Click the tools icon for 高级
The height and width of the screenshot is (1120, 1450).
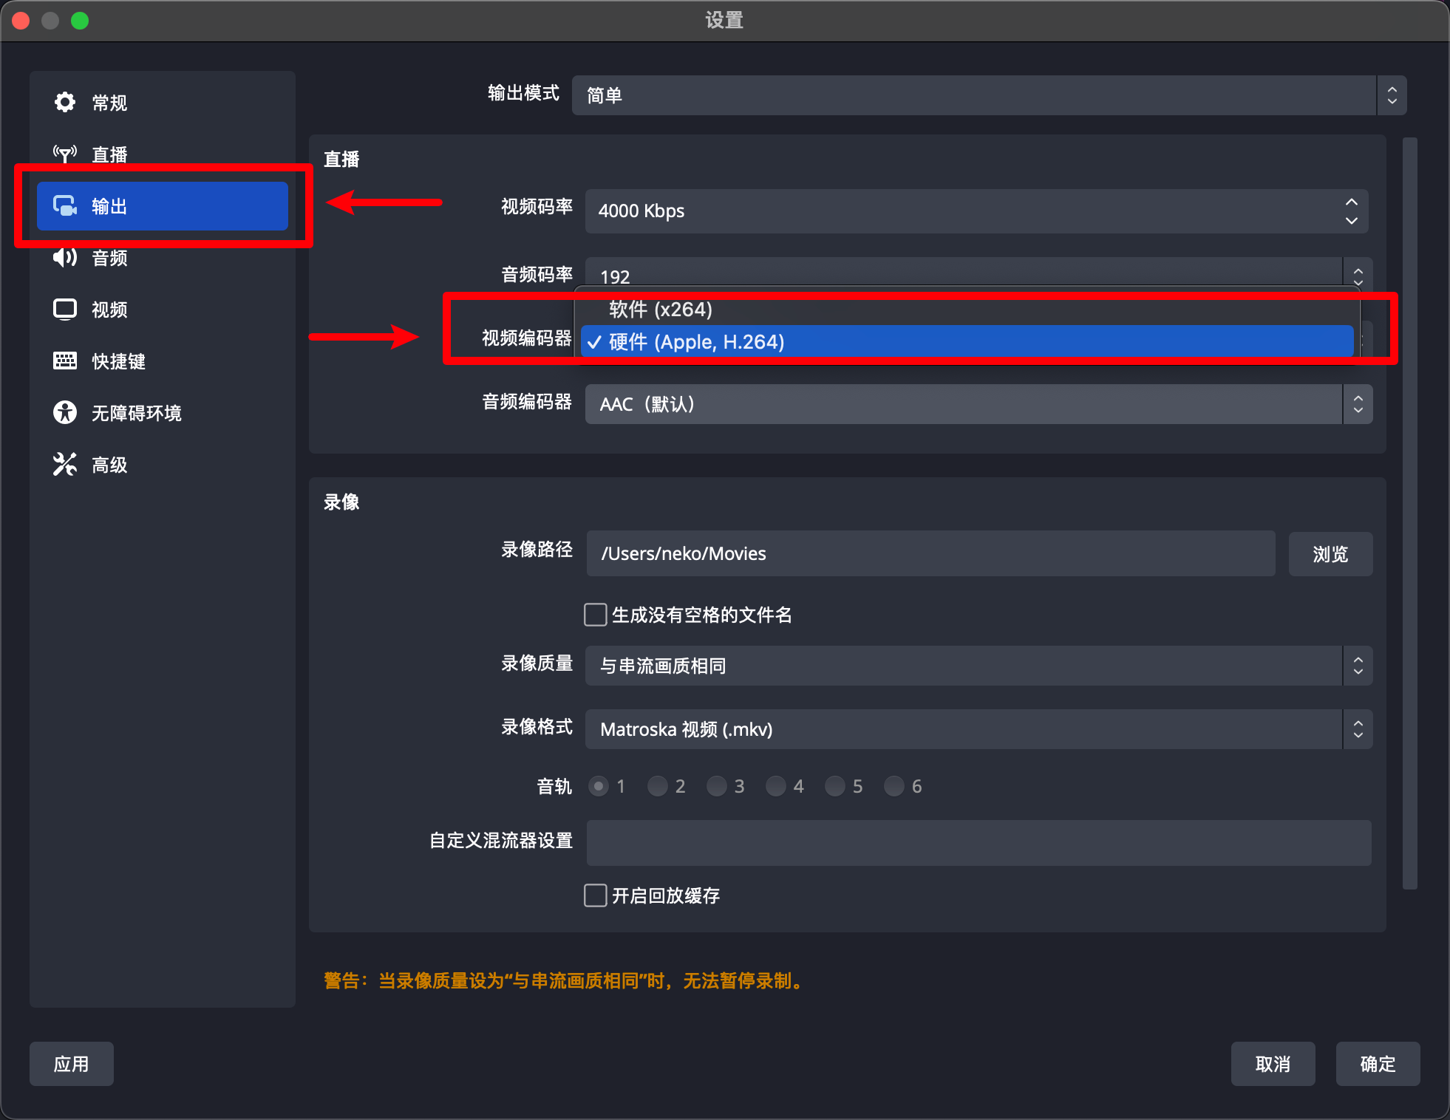65,464
